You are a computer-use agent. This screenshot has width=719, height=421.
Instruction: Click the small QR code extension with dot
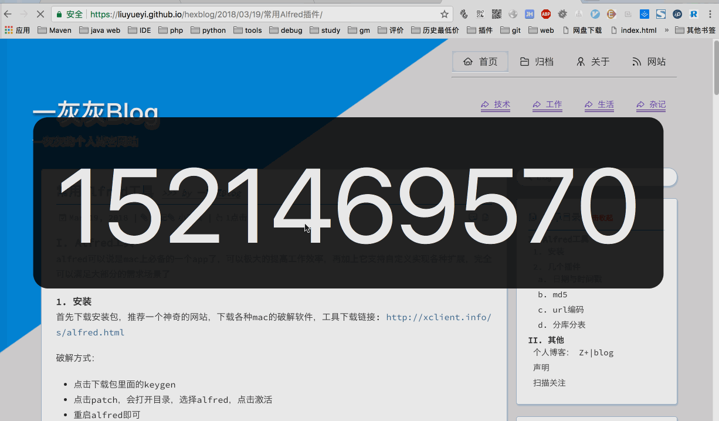(x=480, y=14)
